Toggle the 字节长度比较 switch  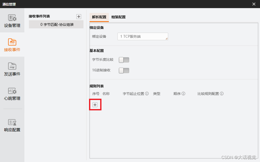(124, 60)
